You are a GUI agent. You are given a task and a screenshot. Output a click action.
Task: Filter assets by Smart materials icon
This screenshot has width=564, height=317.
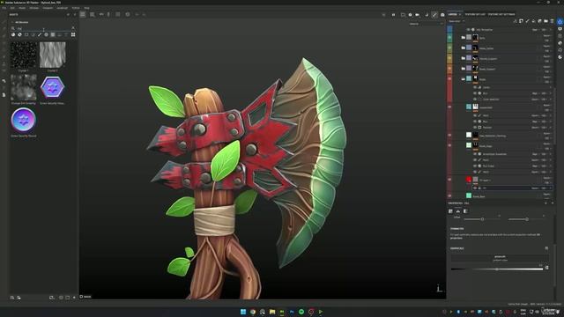[19, 35]
